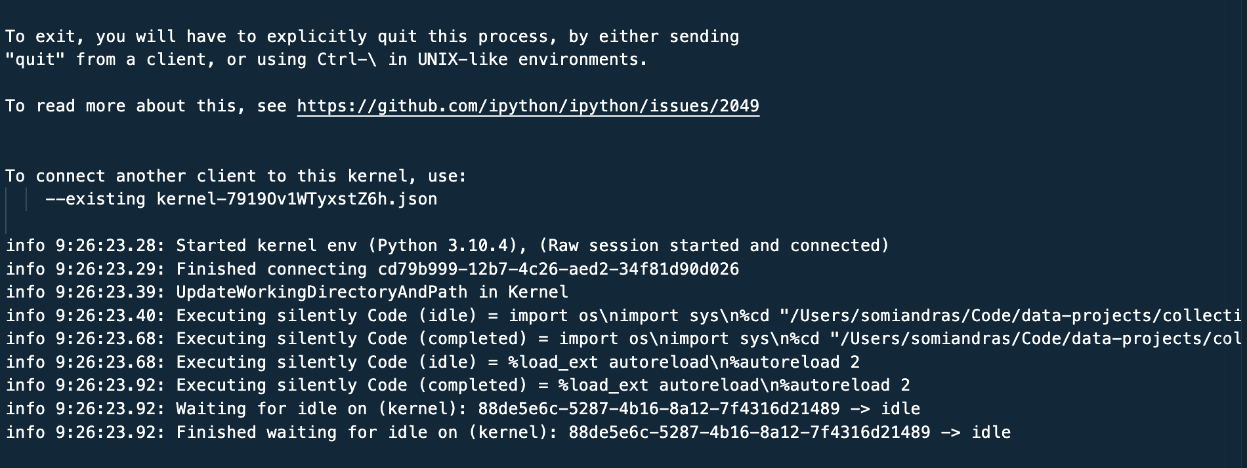Click the 'To exit, you will have to explicitly' line
The width and height of the screenshot is (1247, 468).
(x=372, y=37)
